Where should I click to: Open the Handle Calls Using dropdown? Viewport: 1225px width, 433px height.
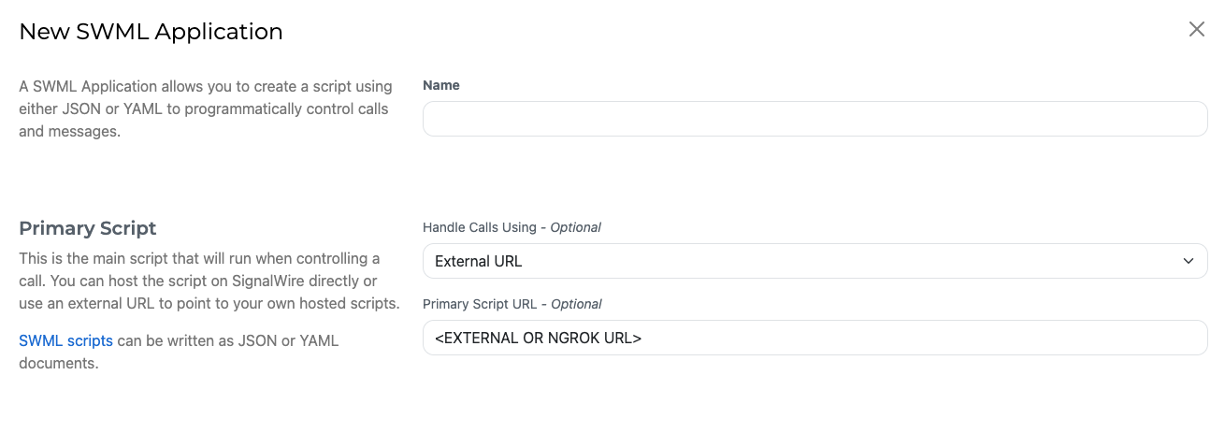pos(814,261)
